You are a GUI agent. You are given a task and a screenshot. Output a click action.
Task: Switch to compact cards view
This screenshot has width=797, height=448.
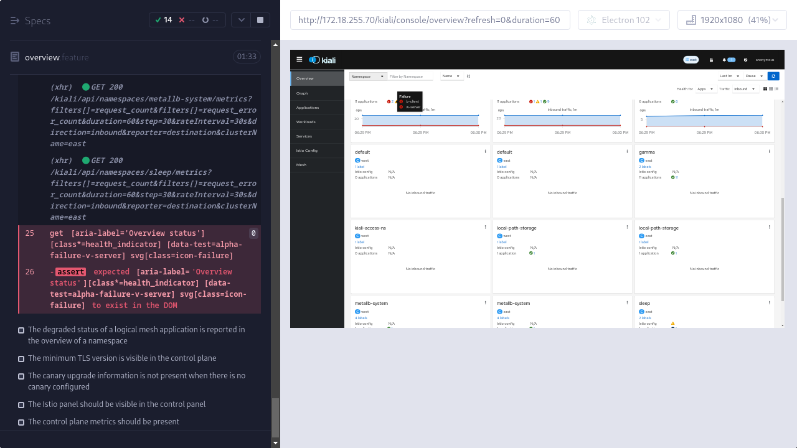coord(771,89)
